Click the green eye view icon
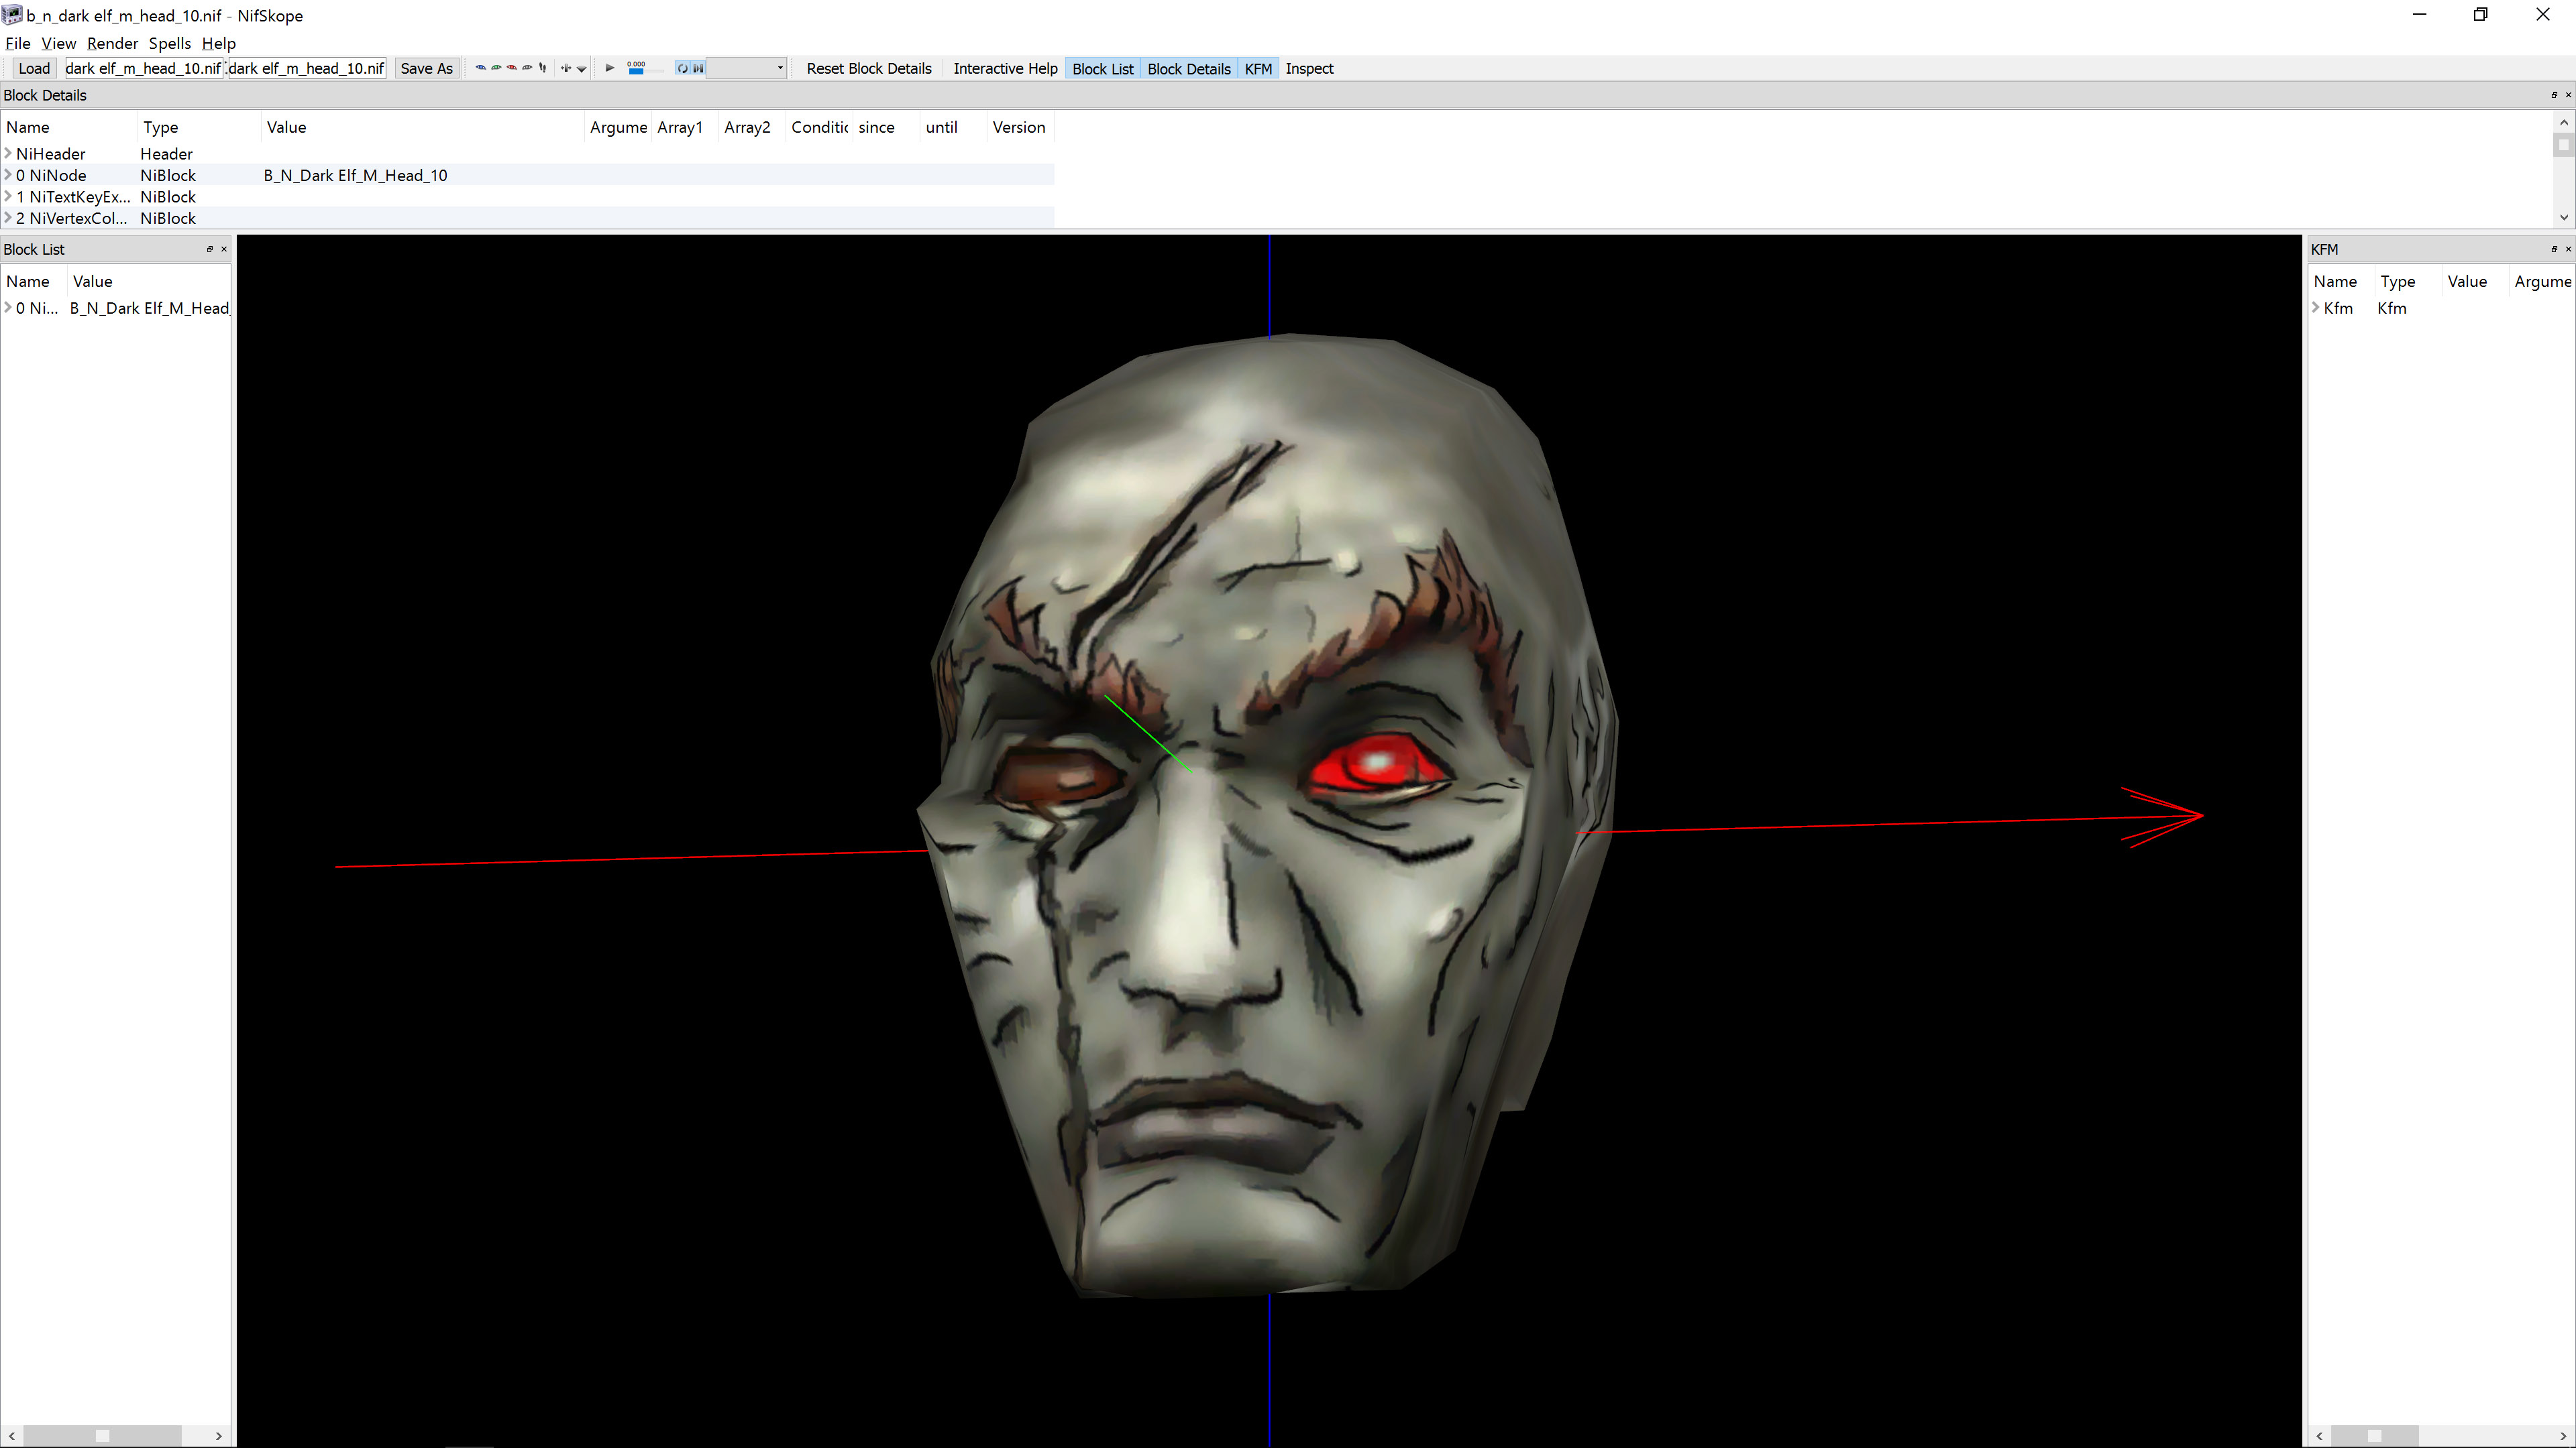2576x1448 pixels. [496, 68]
